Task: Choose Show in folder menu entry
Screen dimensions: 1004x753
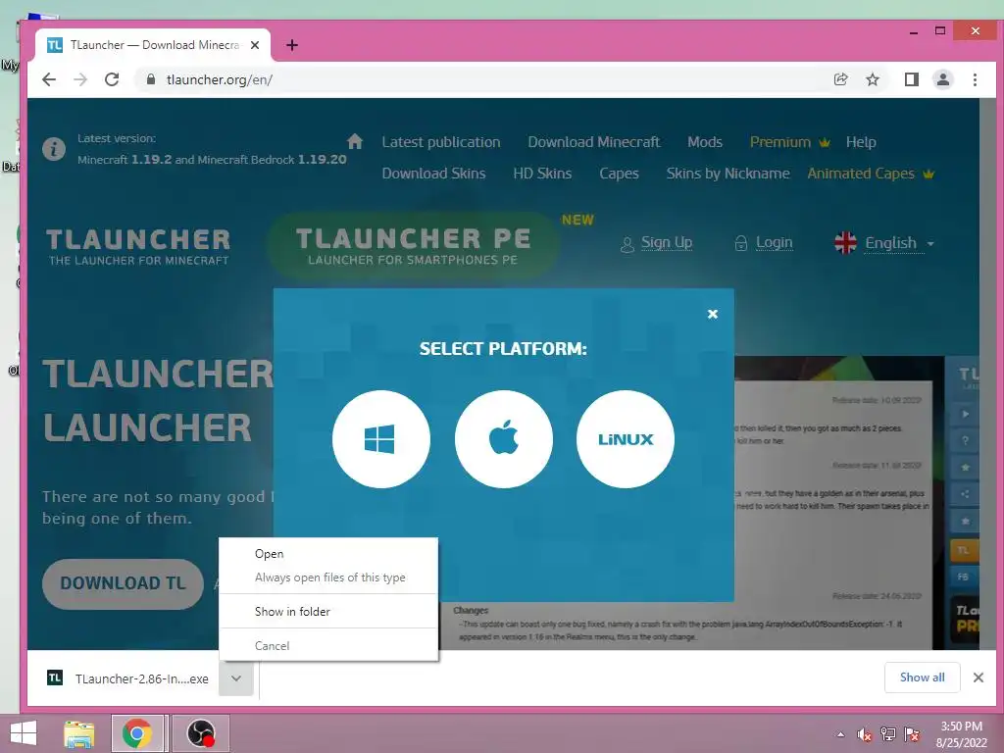Action: (328, 612)
